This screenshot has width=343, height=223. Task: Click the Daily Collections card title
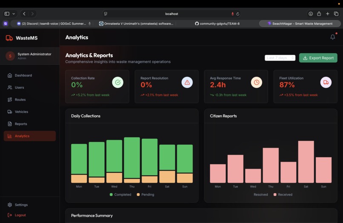(86, 116)
